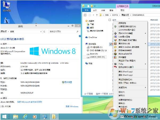This screenshot has height=120, width=160.
Task: Switch to System control panel taskbar item
Action: point(44,117)
